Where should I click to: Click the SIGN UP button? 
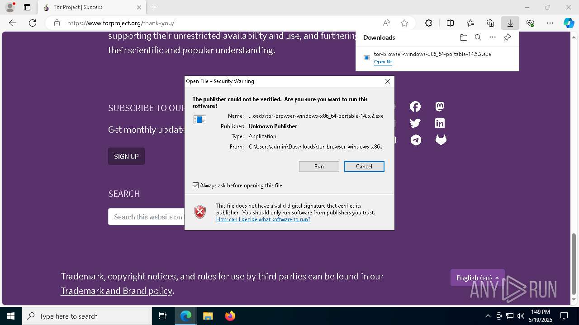pyautogui.click(x=126, y=156)
